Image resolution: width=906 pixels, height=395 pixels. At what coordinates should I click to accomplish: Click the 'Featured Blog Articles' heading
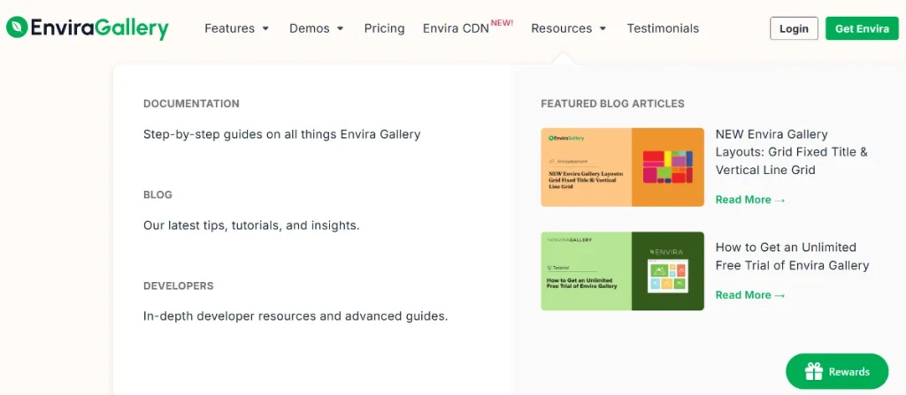click(x=612, y=104)
